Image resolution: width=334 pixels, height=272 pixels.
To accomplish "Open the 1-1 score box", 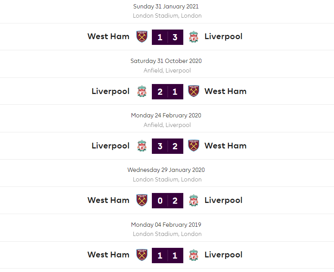I will [x=168, y=255].
